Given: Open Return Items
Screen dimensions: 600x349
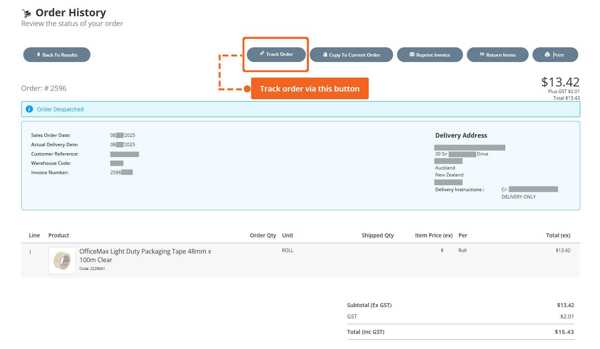Looking at the screenshot, I should 498,55.
